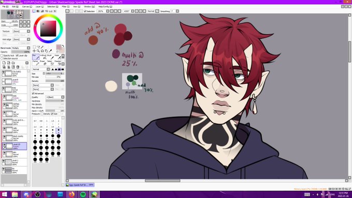Hide the COLOURS layer
This screenshot has width=352, height=198.
coord(4,72)
